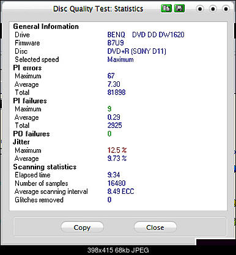The width and height of the screenshot is (236, 255).
Task: Click the PI failures maximum value 9
Action: (109, 109)
